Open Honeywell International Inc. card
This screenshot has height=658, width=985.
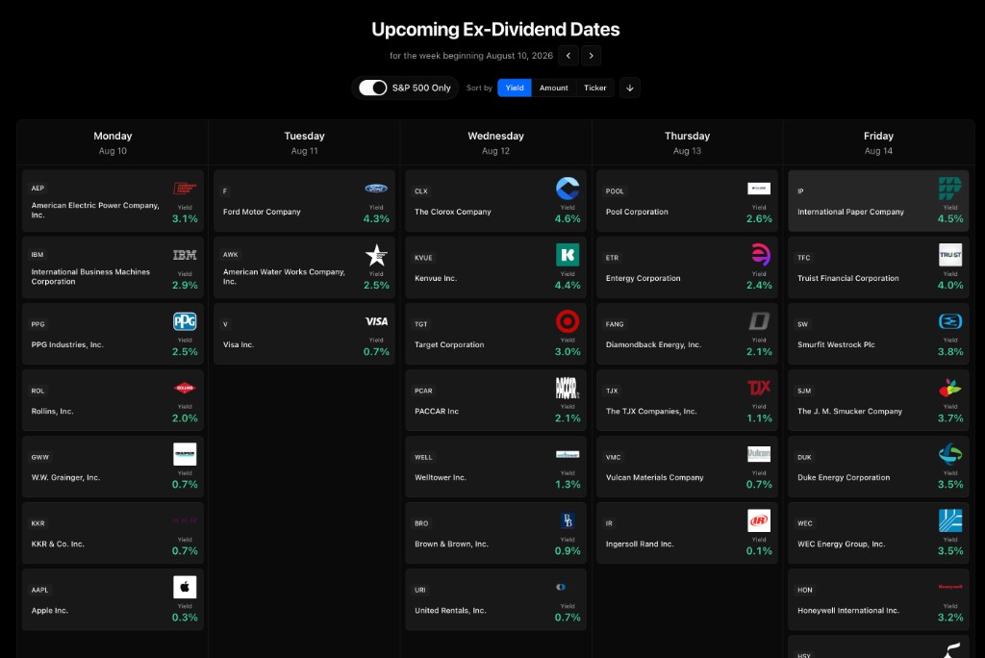[879, 599]
